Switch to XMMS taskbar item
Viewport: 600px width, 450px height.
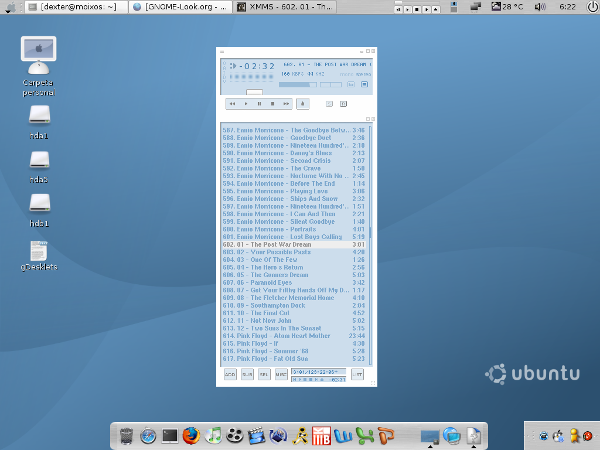[285, 7]
